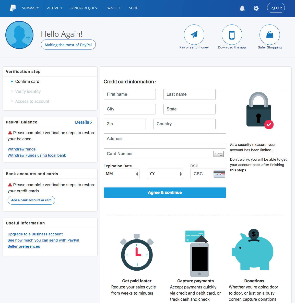Screen dimensions: 295x303
Task: Select the Confirm card step
Action: tap(27, 82)
